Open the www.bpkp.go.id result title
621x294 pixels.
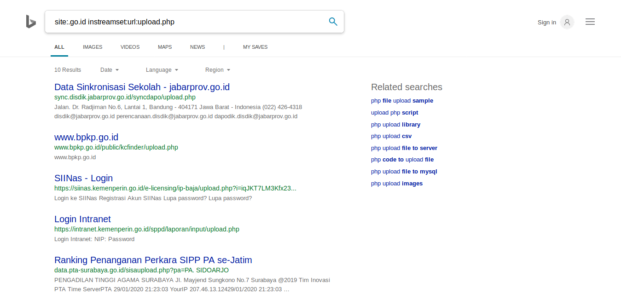(86, 137)
